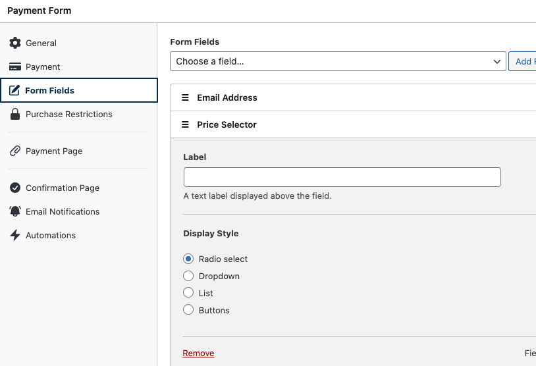Click the Purchase Restrictions lock icon

coord(15,114)
